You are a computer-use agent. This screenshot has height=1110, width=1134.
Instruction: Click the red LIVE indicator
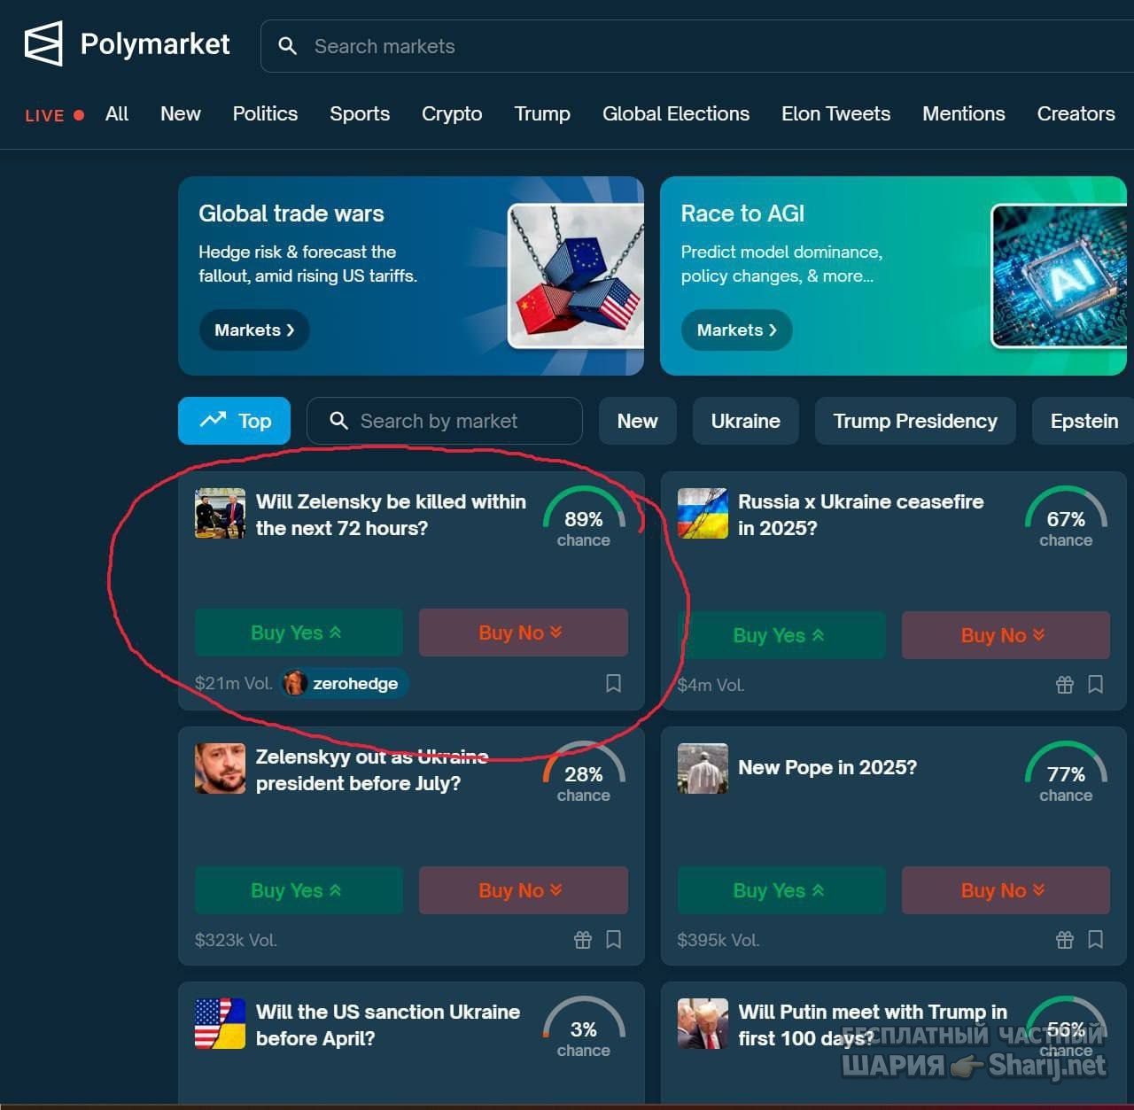[x=54, y=115]
